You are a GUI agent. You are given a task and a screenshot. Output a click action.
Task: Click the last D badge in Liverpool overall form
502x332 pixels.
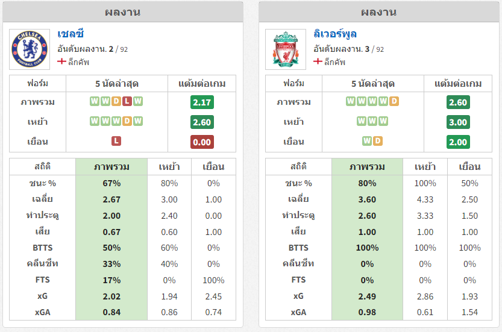coord(394,101)
